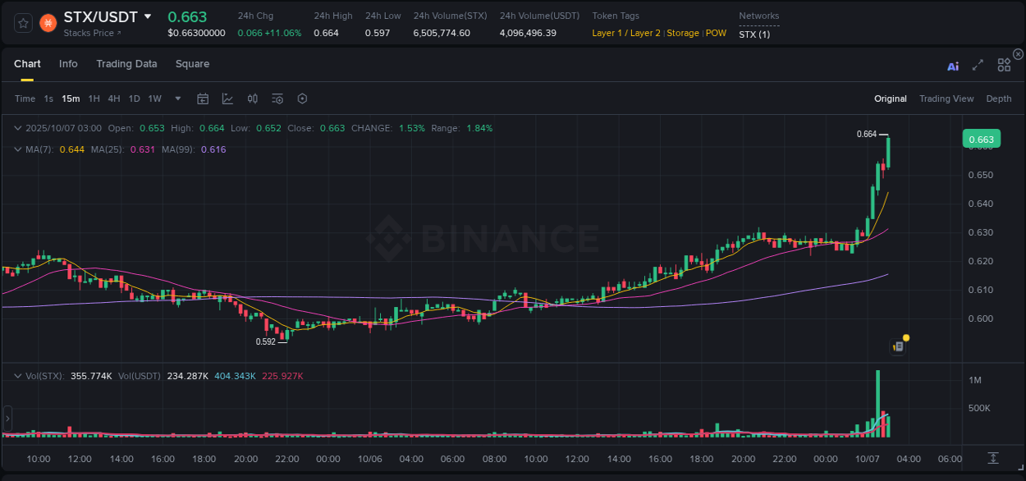Open the indicators comparison icon

point(253,98)
